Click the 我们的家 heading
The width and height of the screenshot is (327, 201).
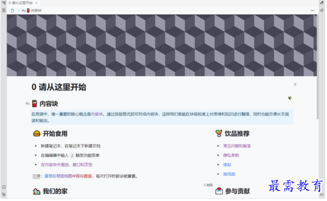(x=55, y=192)
